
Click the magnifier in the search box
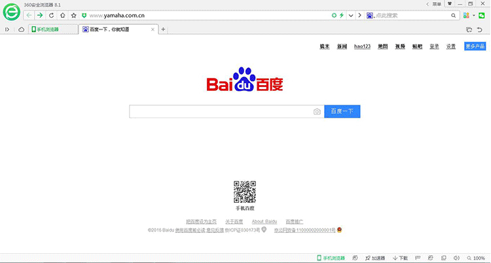coord(453,15)
